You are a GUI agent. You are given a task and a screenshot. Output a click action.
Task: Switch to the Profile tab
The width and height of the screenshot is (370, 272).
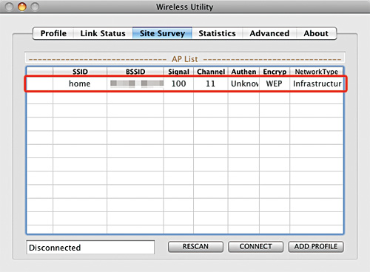[53, 33]
